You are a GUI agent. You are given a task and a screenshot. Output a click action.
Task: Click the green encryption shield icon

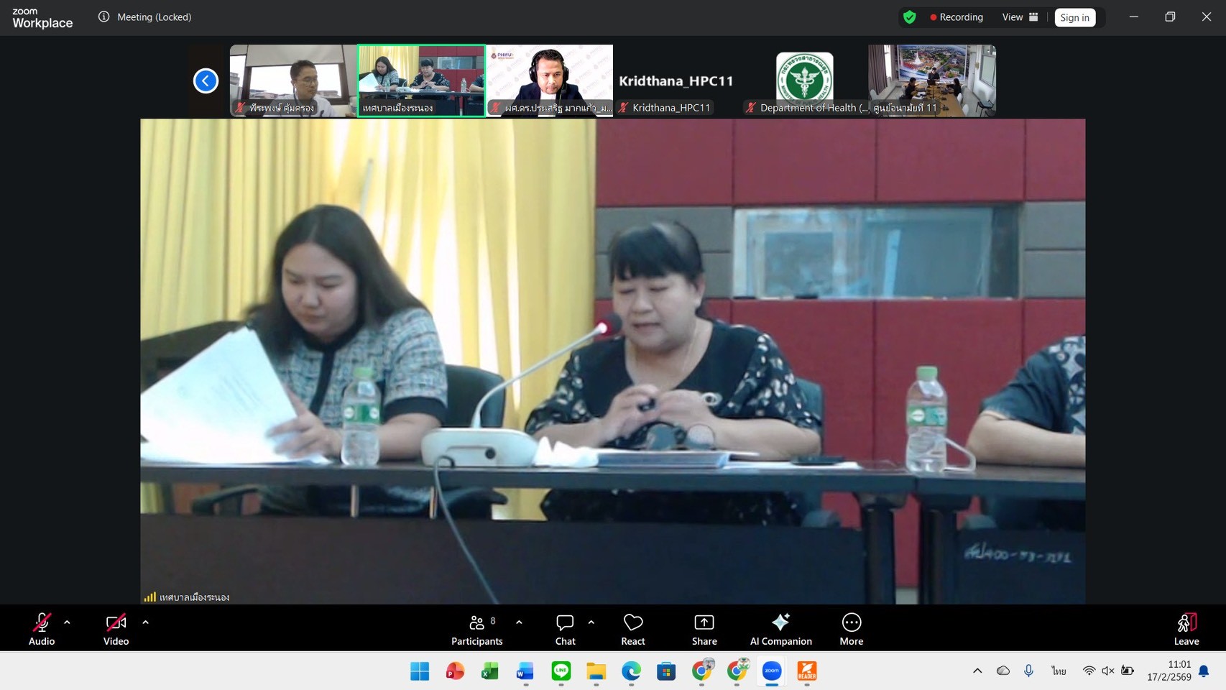pos(910,17)
